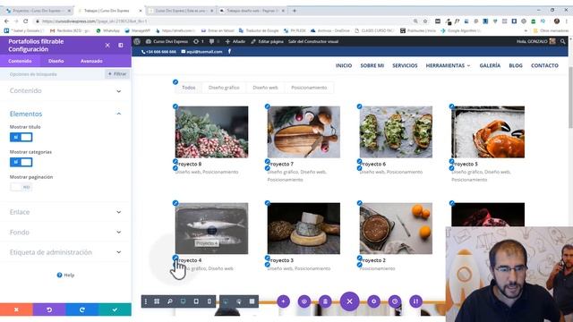Open SERVICIOS in site menu
This screenshot has width=573, height=322.
[x=405, y=65]
